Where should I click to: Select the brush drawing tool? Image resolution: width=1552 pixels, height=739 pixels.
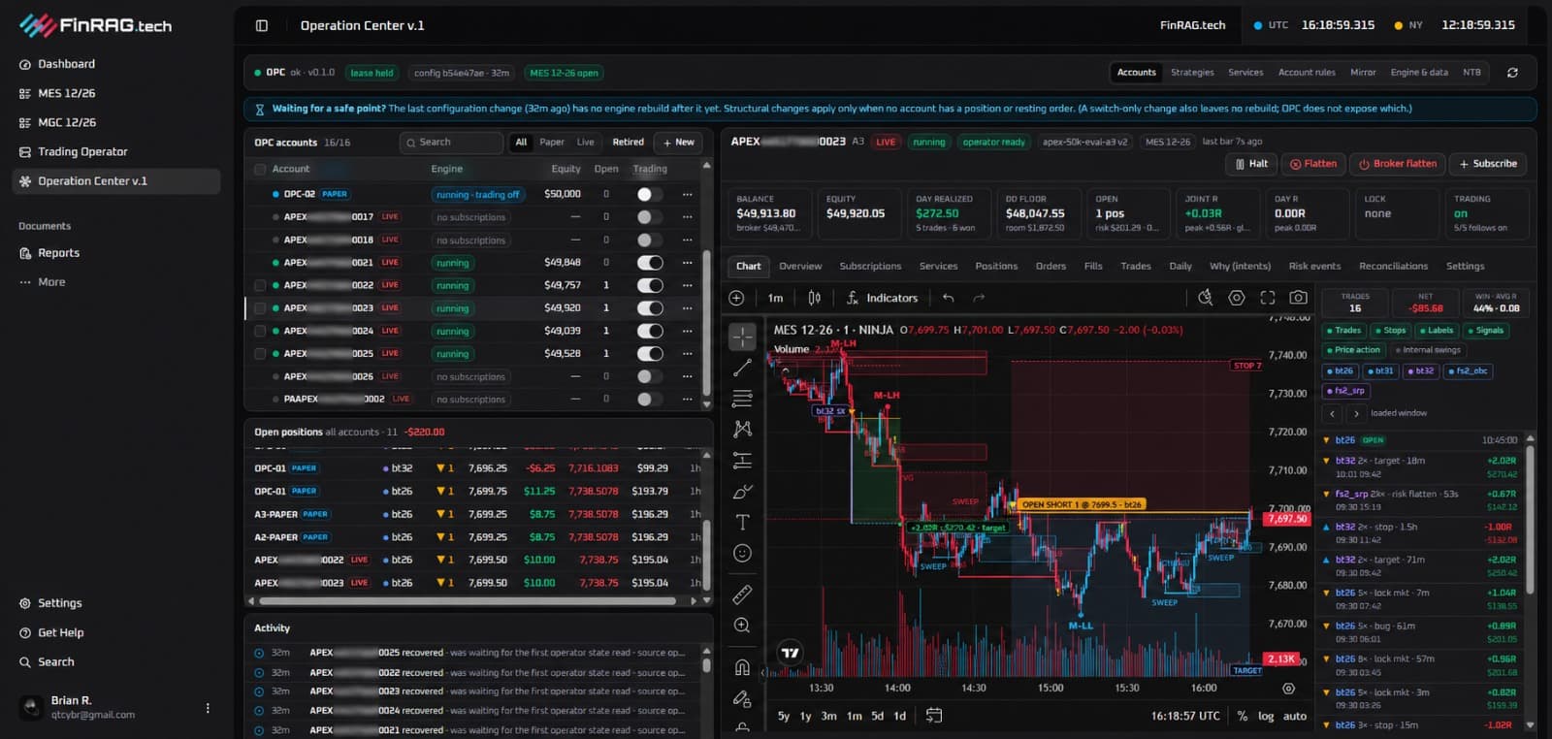click(x=742, y=492)
